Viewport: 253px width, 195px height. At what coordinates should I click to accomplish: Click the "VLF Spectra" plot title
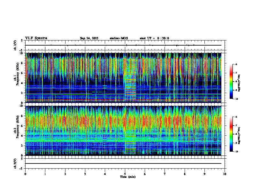(x=36, y=38)
